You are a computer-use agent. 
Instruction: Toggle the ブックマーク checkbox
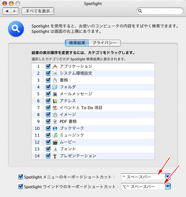(48, 128)
